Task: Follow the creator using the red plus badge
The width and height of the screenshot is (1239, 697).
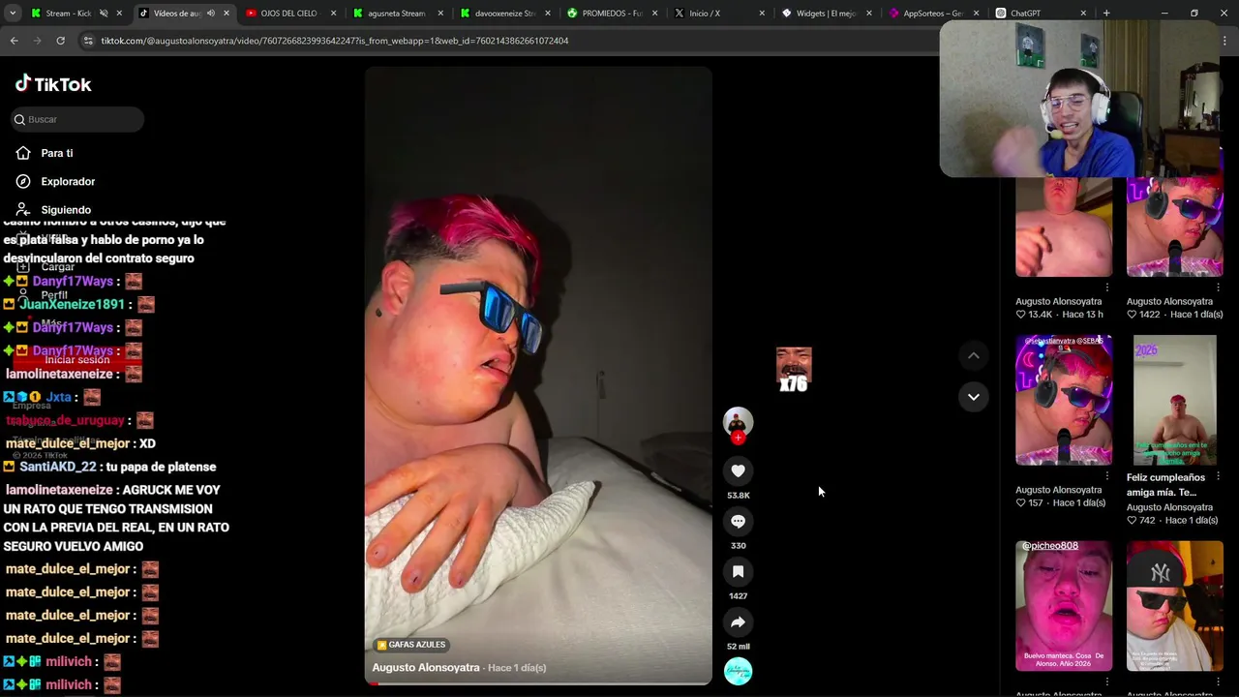Action: 738,438
